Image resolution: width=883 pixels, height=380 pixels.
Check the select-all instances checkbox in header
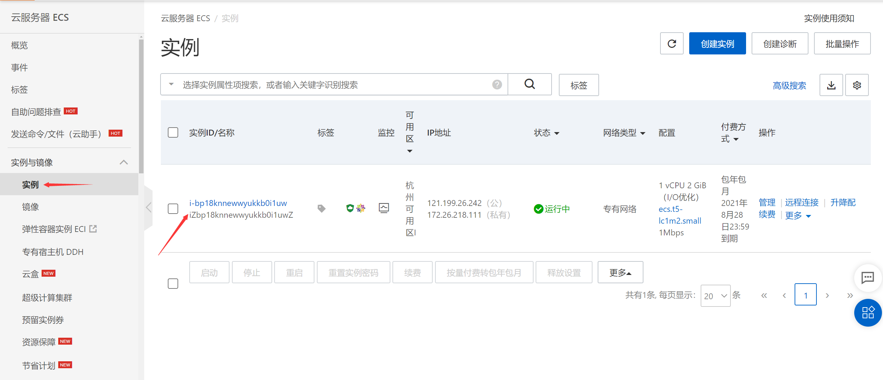pyautogui.click(x=173, y=132)
